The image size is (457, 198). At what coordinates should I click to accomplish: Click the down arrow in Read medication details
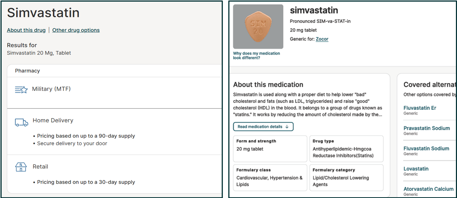(287, 127)
